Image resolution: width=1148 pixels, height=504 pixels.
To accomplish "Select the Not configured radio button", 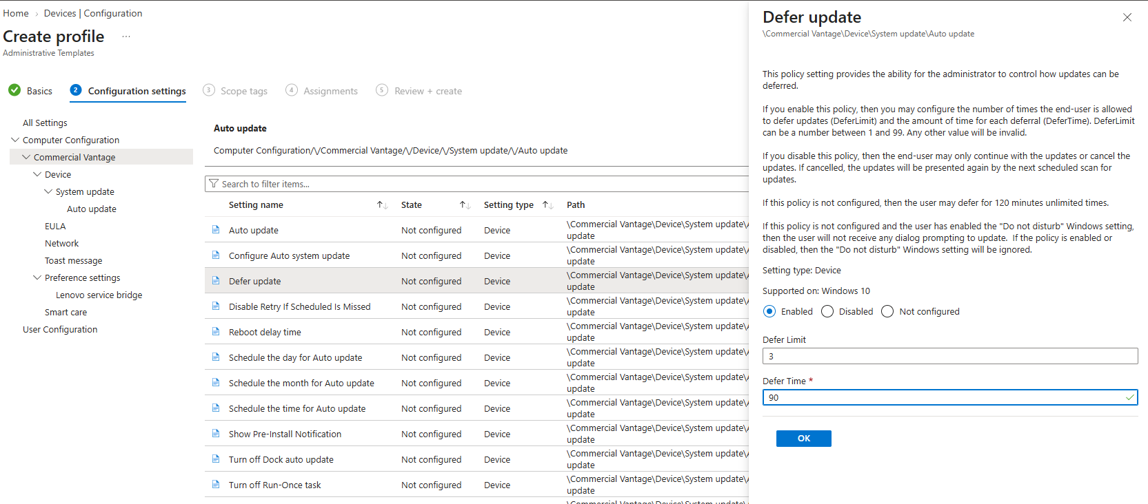I will point(887,311).
